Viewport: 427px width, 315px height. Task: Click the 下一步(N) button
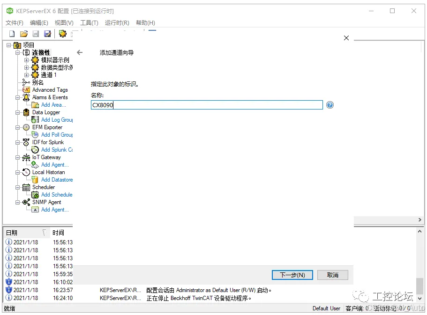tap(292, 275)
